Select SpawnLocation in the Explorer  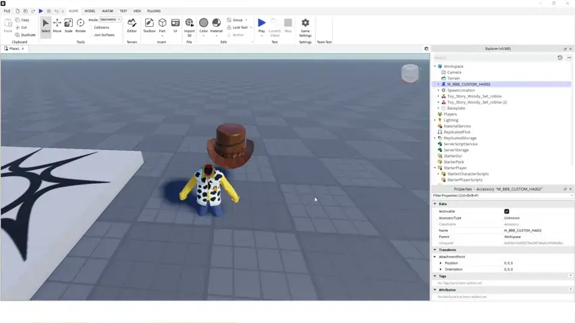(x=461, y=90)
